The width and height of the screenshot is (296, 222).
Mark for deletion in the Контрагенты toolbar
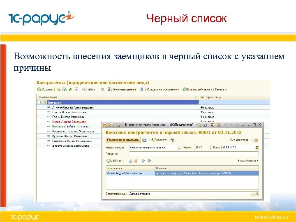(76, 90)
